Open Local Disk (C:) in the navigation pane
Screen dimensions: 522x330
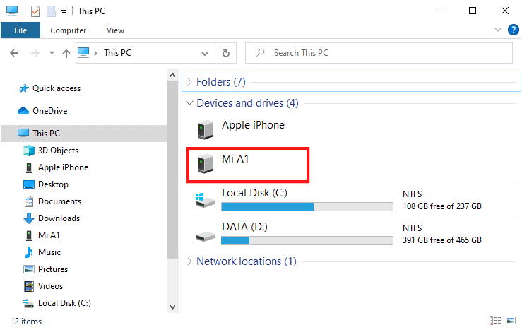tap(57, 303)
